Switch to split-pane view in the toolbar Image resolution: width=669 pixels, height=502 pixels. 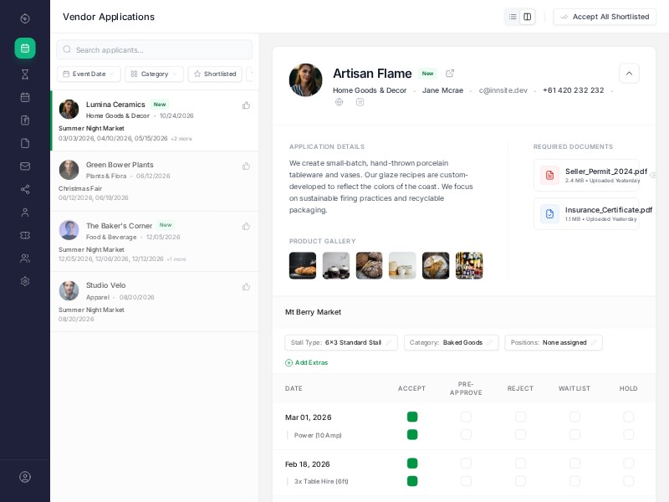pos(528,17)
